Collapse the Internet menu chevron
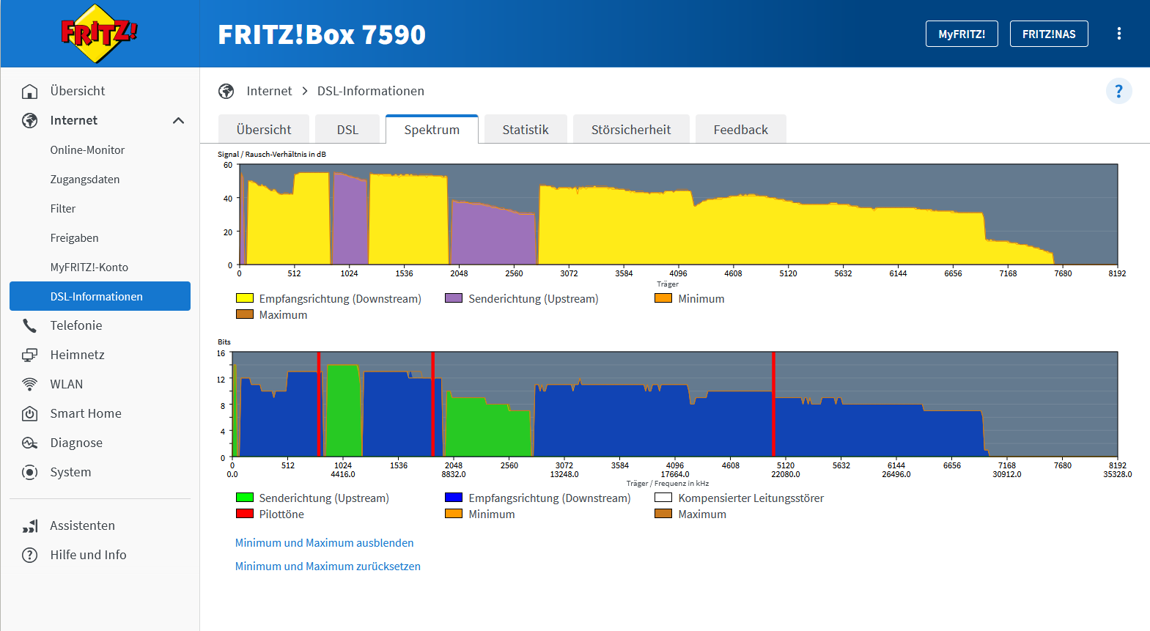The height and width of the screenshot is (631, 1150). coord(178,120)
